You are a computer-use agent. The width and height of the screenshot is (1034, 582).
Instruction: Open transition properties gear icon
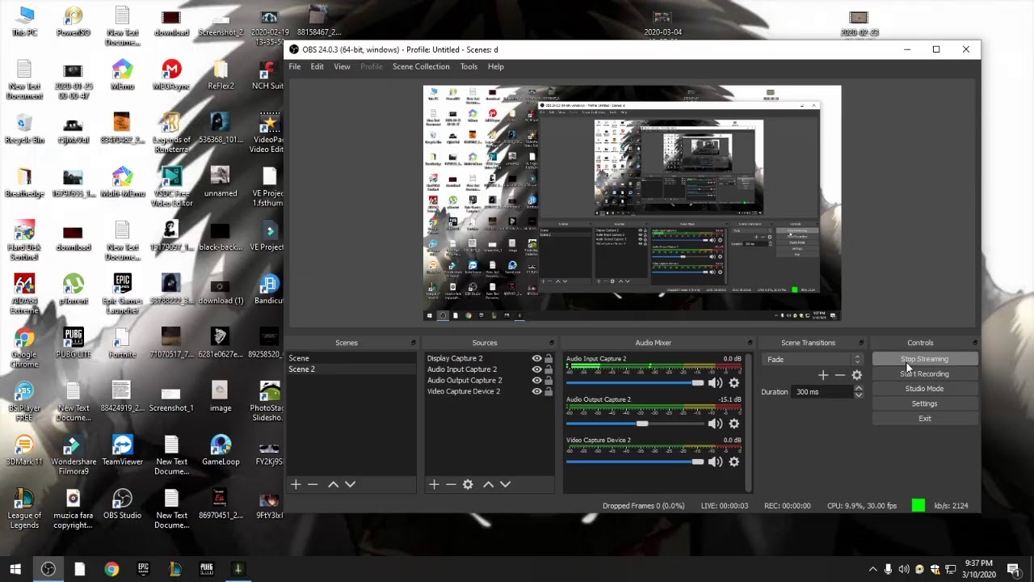pyautogui.click(x=856, y=375)
